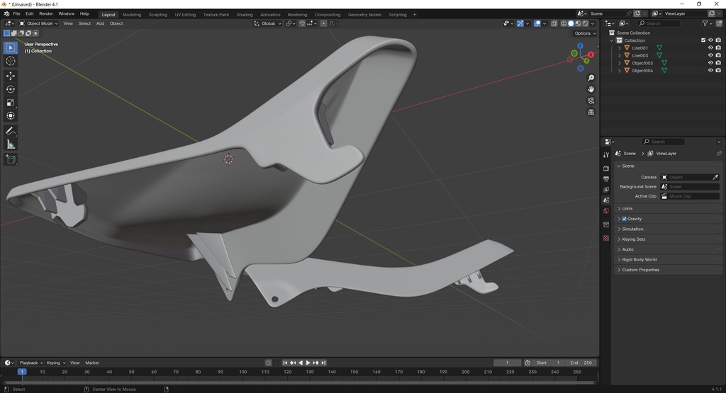Toggle camera view icon in viewport
726x393 pixels.
(x=591, y=101)
